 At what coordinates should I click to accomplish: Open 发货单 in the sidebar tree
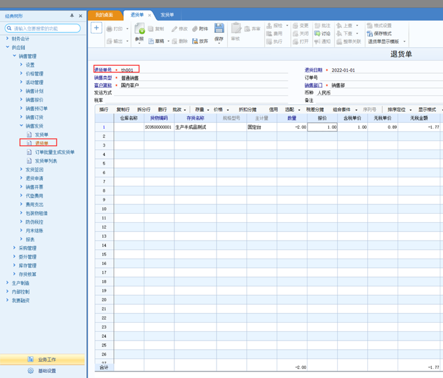[x=41, y=135]
